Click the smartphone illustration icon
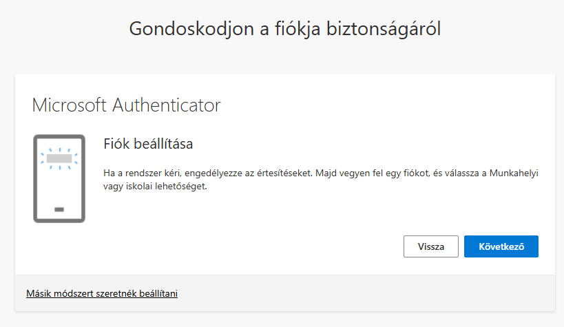Viewport: 564px width, 327px height. (x=59, y=178)
